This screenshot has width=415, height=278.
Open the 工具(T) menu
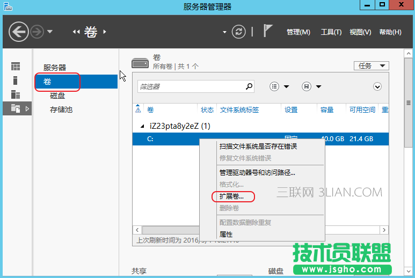point(331,32)
